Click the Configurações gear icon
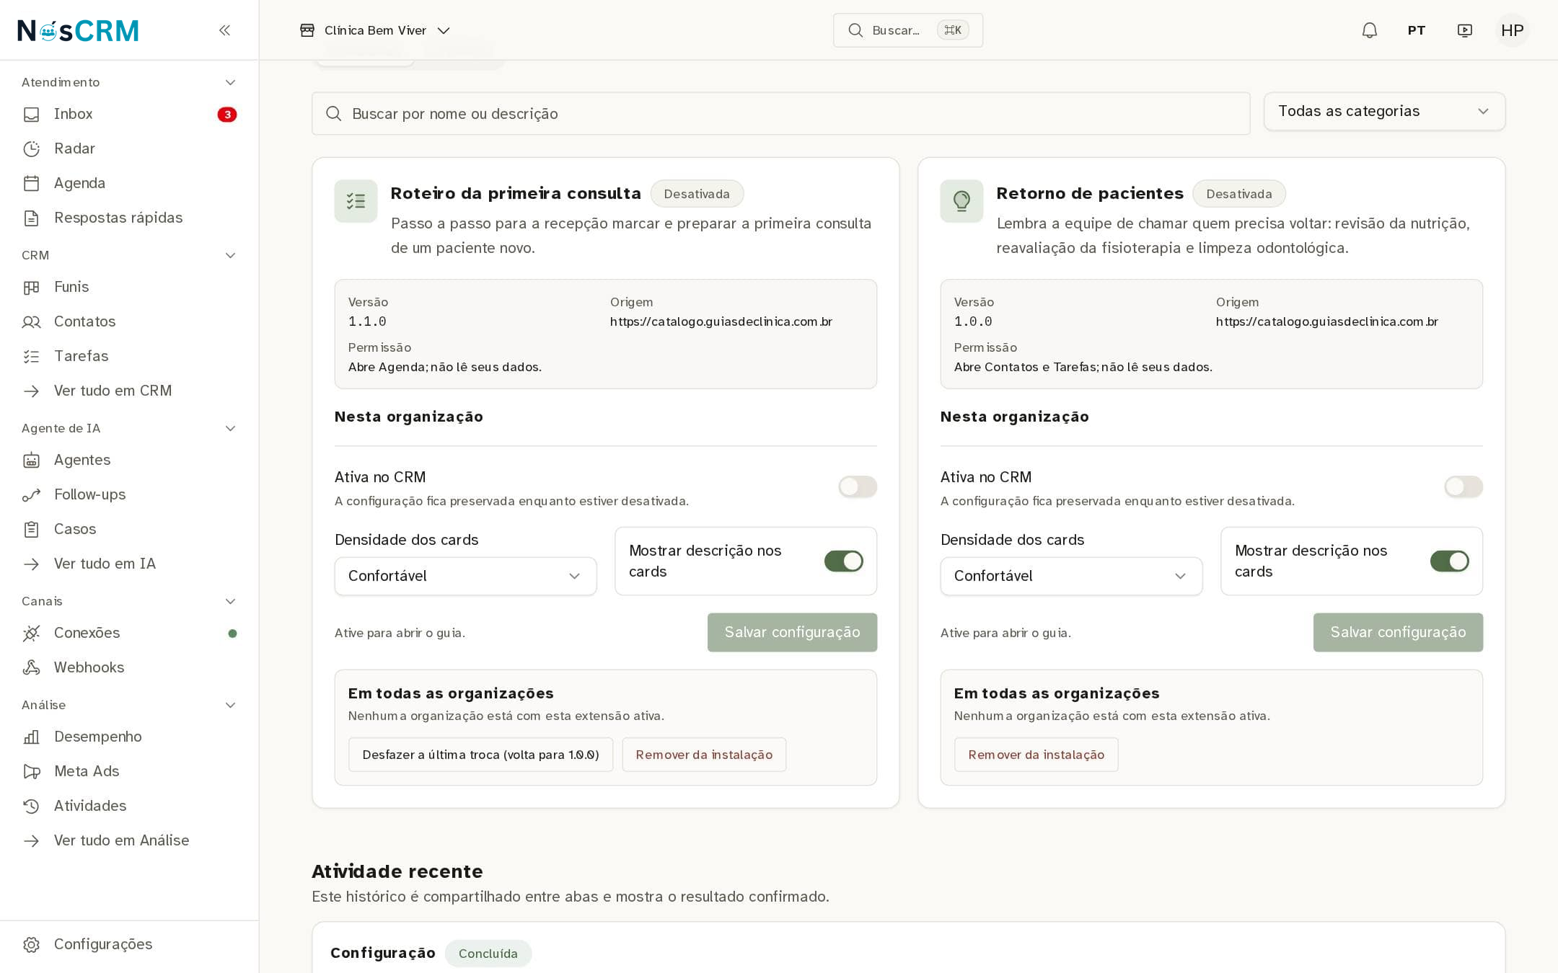This screenshot has height=973, width=1558. click(x=31, y=945)
